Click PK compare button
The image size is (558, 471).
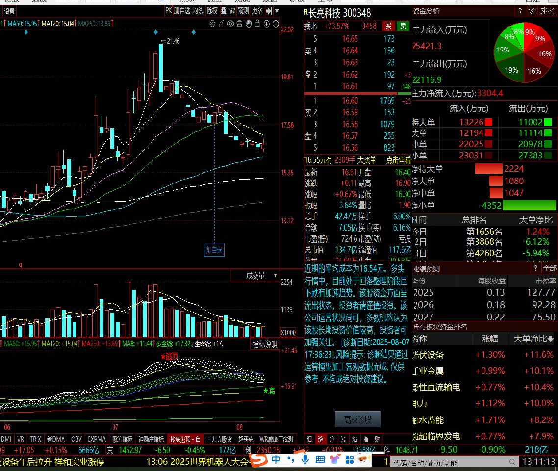pos(168,11)
